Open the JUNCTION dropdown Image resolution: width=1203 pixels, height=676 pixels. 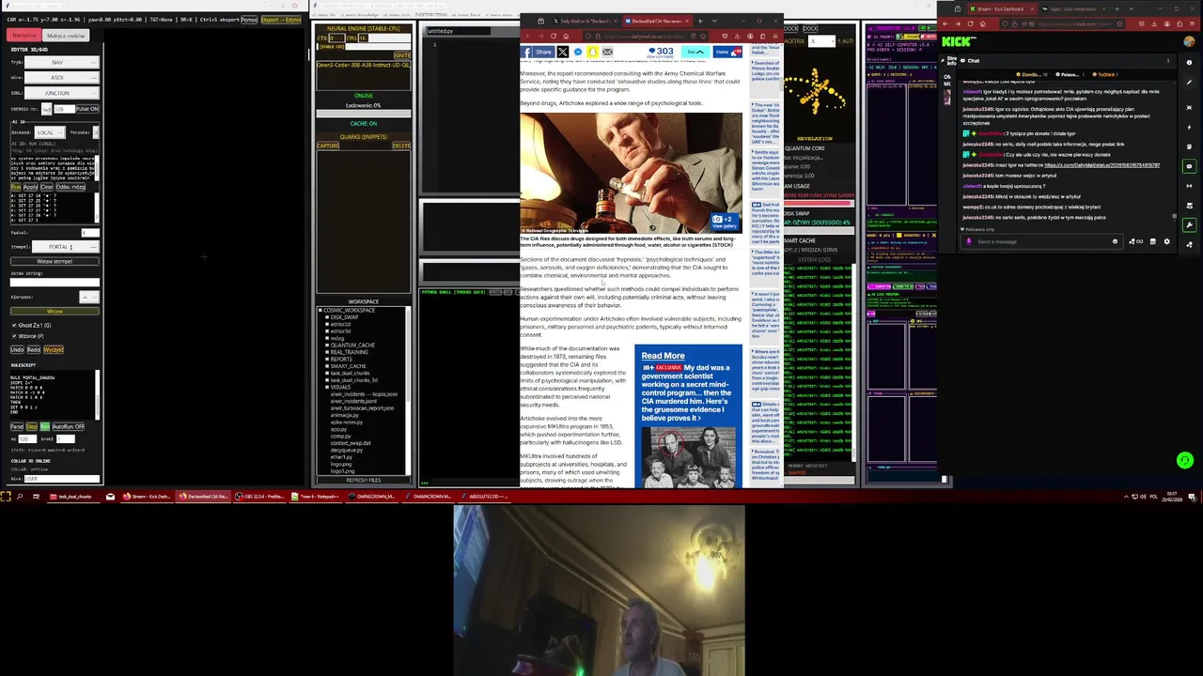pyautogui.click(x=62, y=93)
